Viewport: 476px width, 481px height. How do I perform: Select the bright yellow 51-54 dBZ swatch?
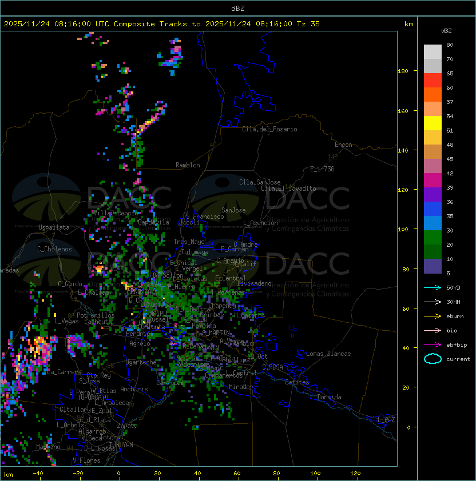[x=433, y=123]
